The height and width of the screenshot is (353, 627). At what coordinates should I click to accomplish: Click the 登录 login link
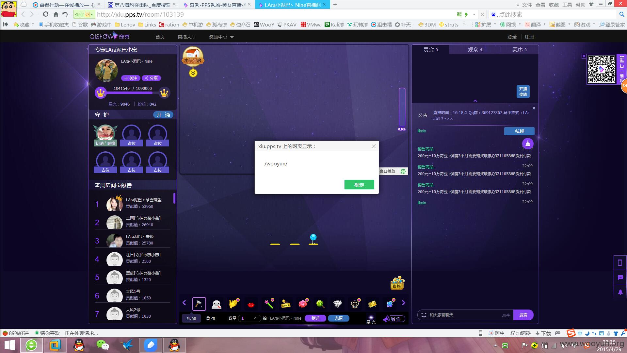click(x=512, y=37)
